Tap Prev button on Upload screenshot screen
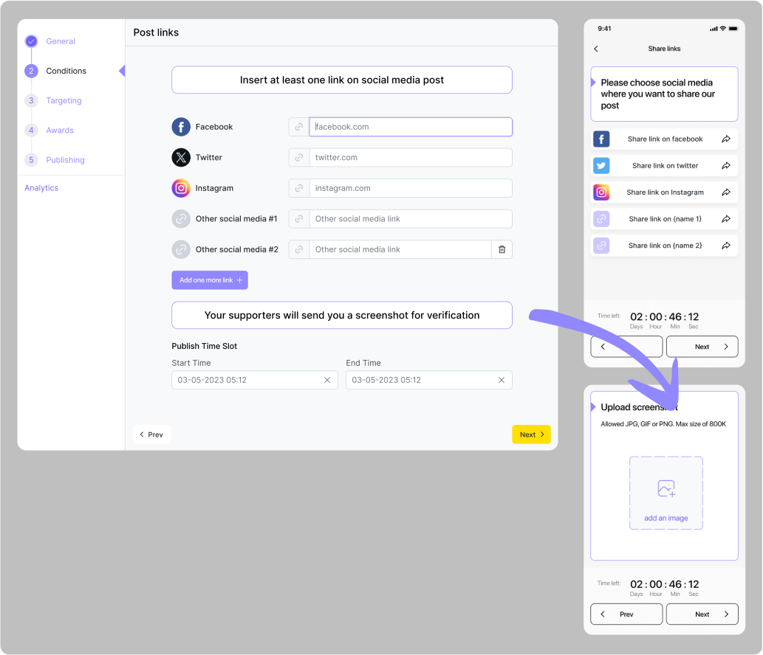The image size is (763, 655). 626,614
